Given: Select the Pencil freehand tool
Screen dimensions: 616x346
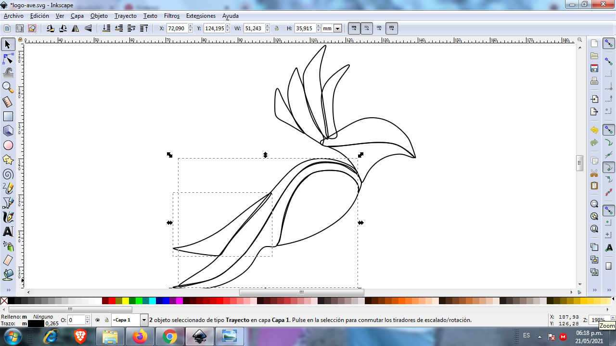Looking at the screenshot, I should [x=8, y=188].
